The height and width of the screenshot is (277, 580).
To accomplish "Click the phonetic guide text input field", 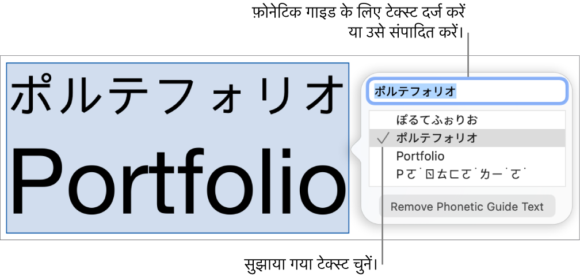I will click(467, 91).
